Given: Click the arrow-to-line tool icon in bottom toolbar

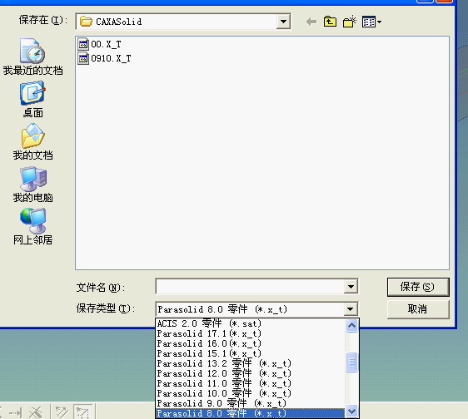Looking at the screenshot, I should [x=15, y=412].
